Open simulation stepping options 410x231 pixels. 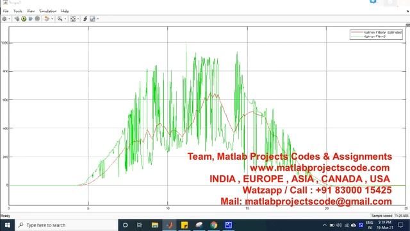click(17, 19)
